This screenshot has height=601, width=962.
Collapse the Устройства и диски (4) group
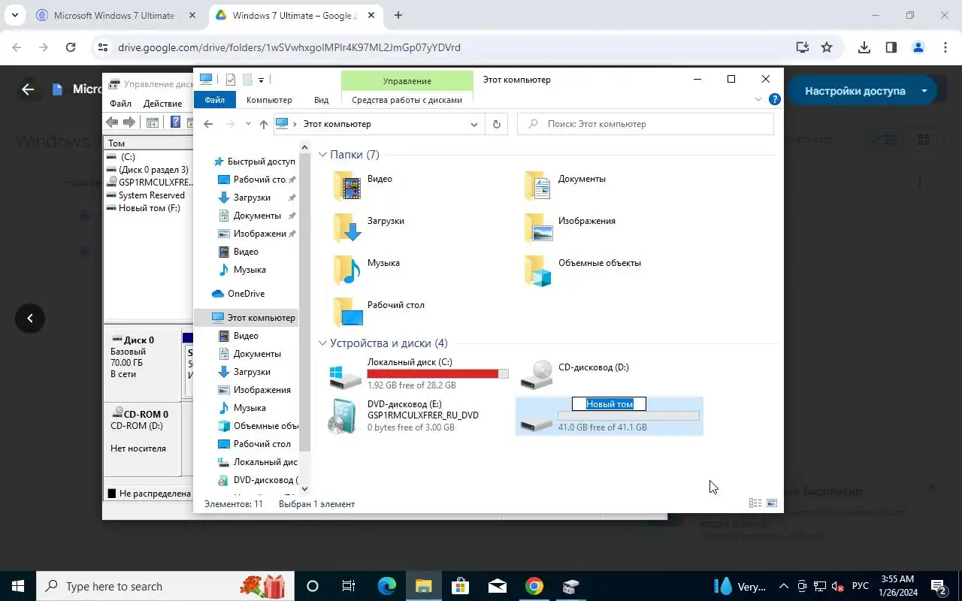(322, 343)
